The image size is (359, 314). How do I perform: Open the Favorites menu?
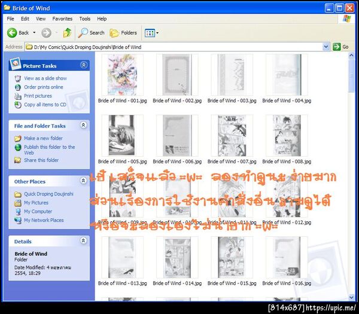pos(62,19)
